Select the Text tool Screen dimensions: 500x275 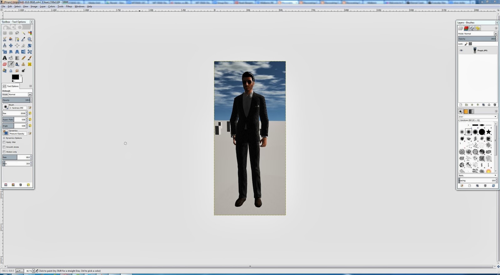[5, 58]
